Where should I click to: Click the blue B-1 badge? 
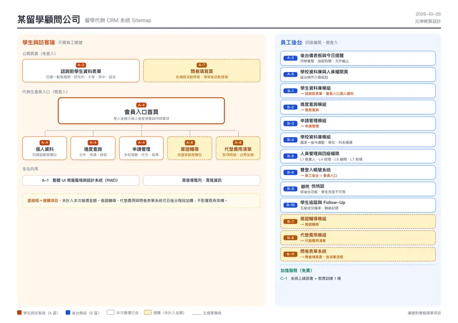coord(290,91)
